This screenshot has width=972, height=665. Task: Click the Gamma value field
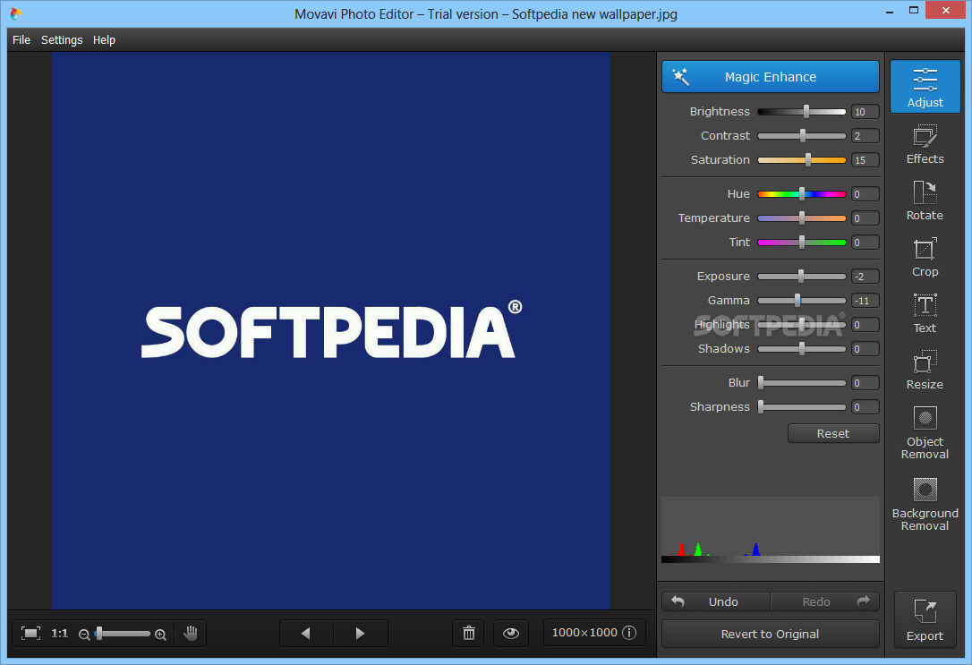pos(865,301)
